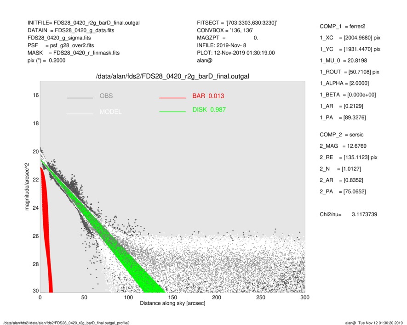This screenshot has height=325, width=407.
Task: Select the 2_N = [1.0127] line
Action: [x=340, y=169]
